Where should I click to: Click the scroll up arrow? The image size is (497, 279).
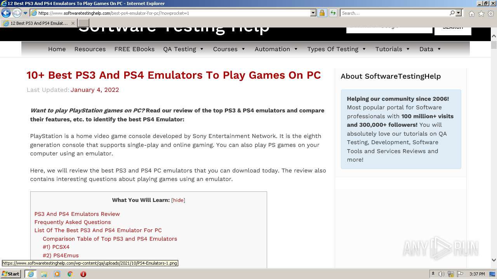click(494, 36)
